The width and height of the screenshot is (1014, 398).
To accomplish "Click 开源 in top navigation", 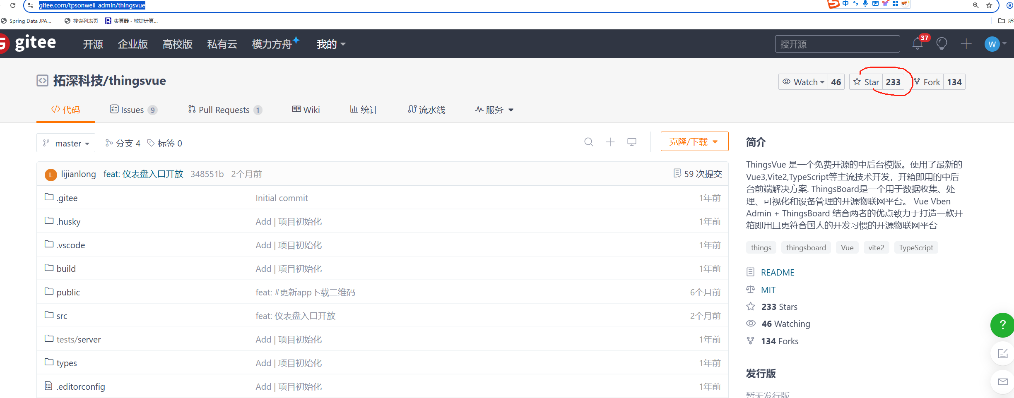I will pyautogui.click(x=93, y=44).
